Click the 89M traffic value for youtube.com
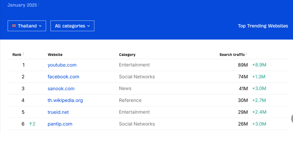 click(x=243, y=65)
